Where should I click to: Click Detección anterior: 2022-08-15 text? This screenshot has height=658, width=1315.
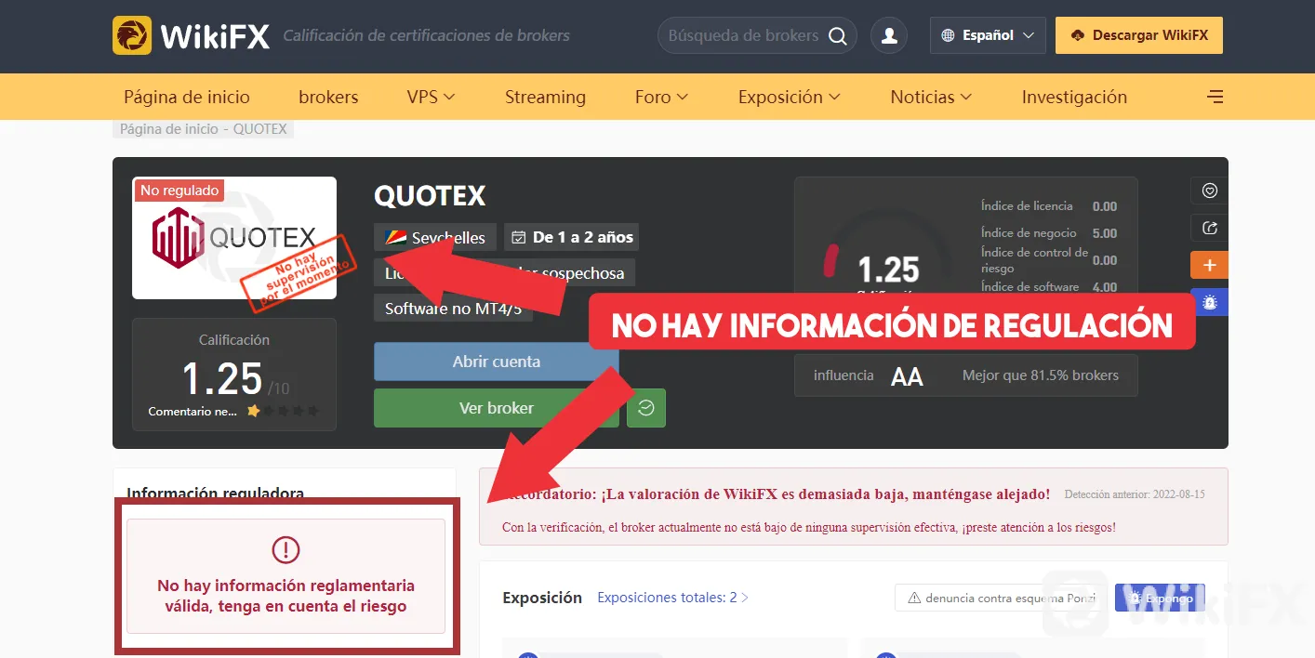coord(1135,494)
